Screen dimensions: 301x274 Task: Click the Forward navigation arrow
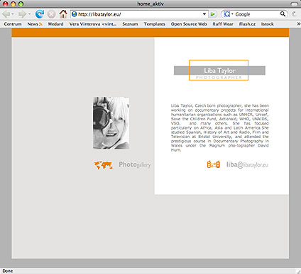[22, 14]
